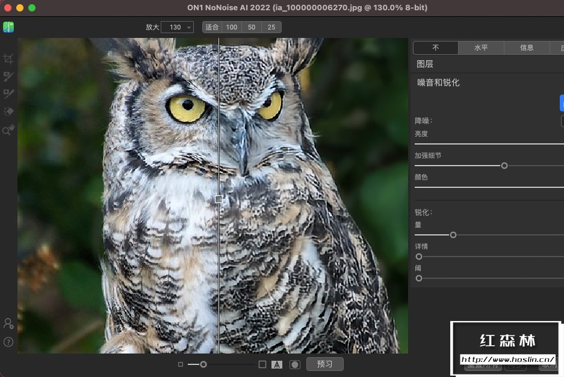Click the split-view divider handle on image
The image size is (564, 377).
pyautogui.click(x=218, y=199)
